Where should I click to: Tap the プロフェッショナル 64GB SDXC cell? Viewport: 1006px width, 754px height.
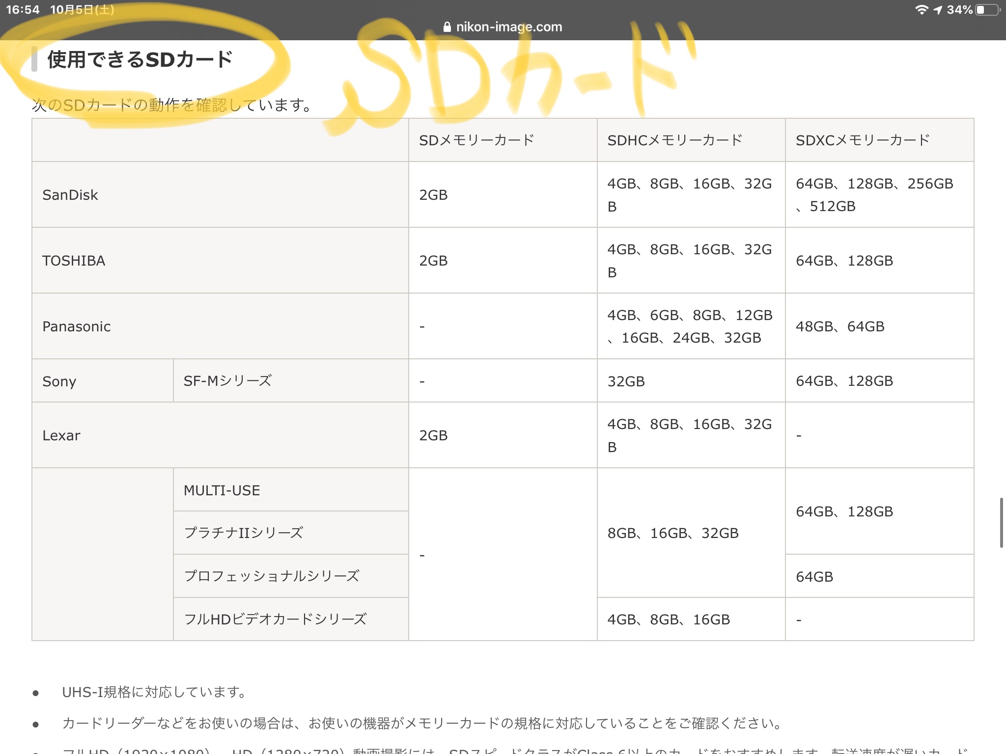point(880,576)
